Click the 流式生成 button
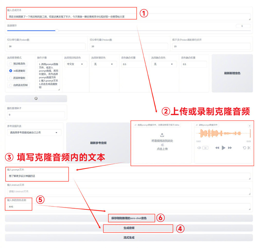Image resolution: width=257 pixels, height=248 pixels. 129,237
